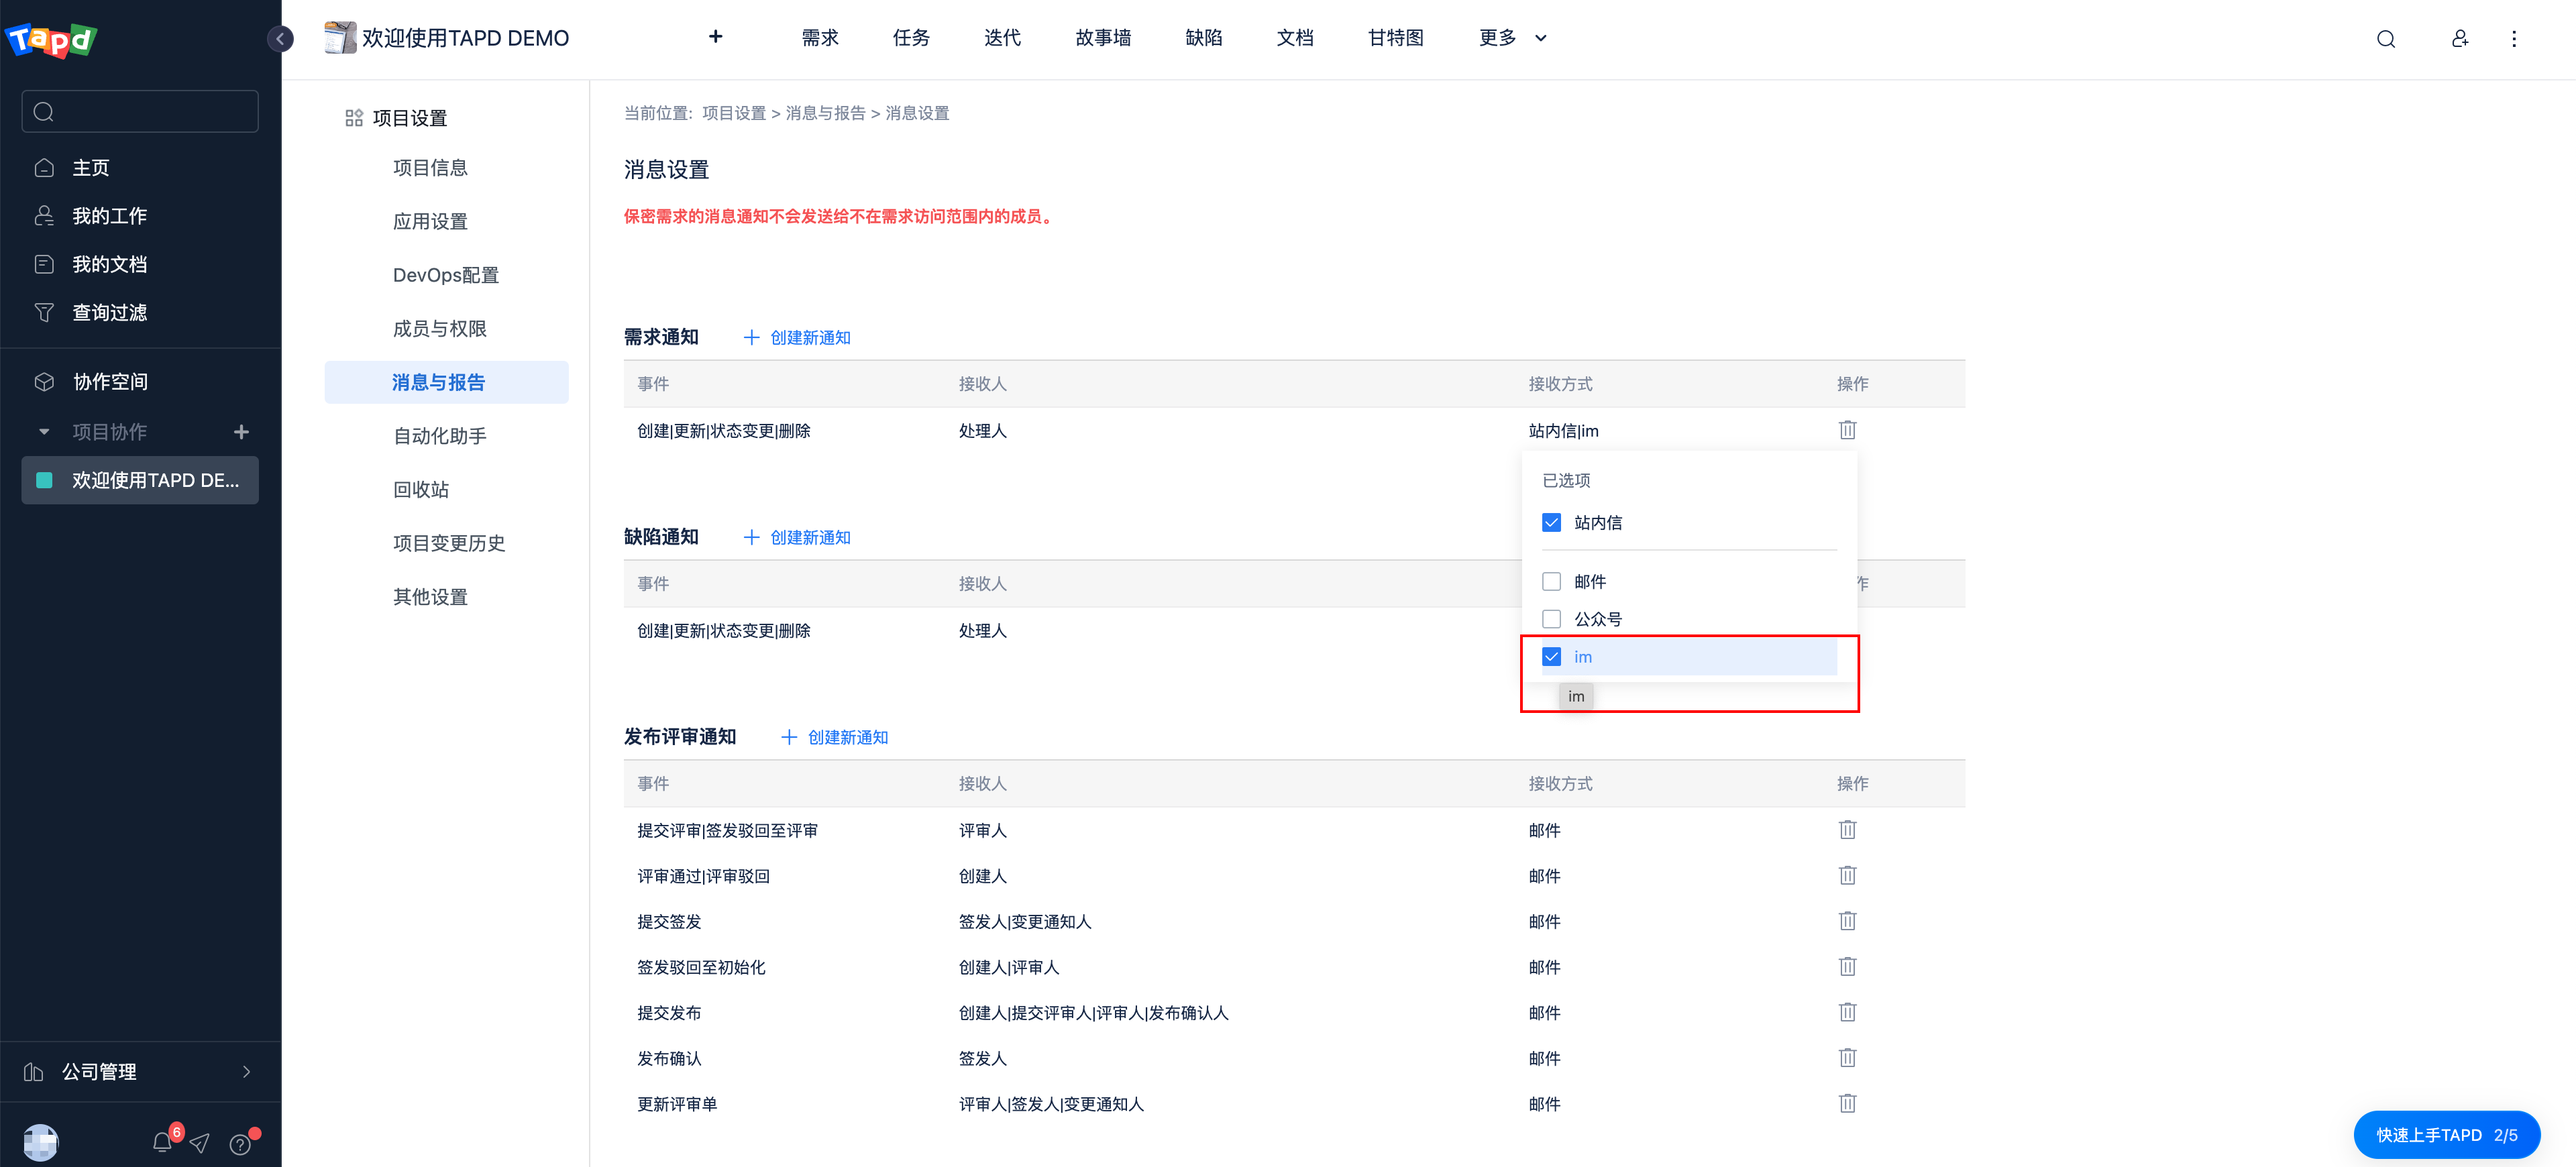Switch to the 任务 tab
Image resolution: width=2576 pixels, height=1167 pixels.
pos(910,38)
